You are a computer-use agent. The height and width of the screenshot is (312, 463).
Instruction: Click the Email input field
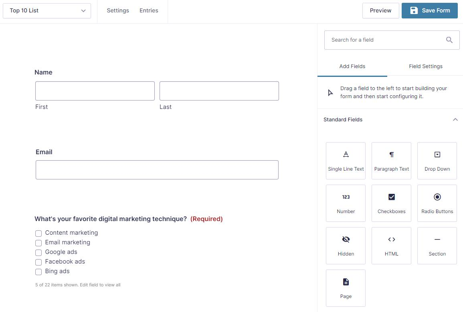(x=157, y=170)
